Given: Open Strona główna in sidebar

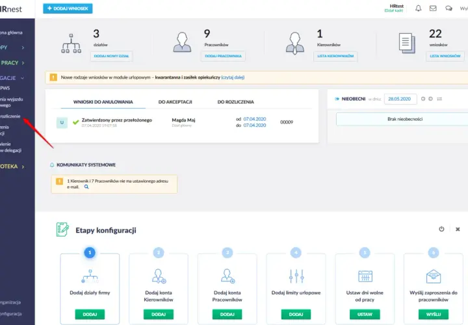Looking at the screenshot, I should [11, 32].
